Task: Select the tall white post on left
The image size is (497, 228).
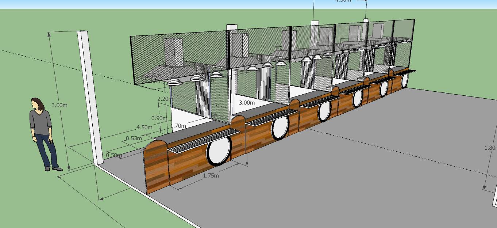Action: click(89, 99)
